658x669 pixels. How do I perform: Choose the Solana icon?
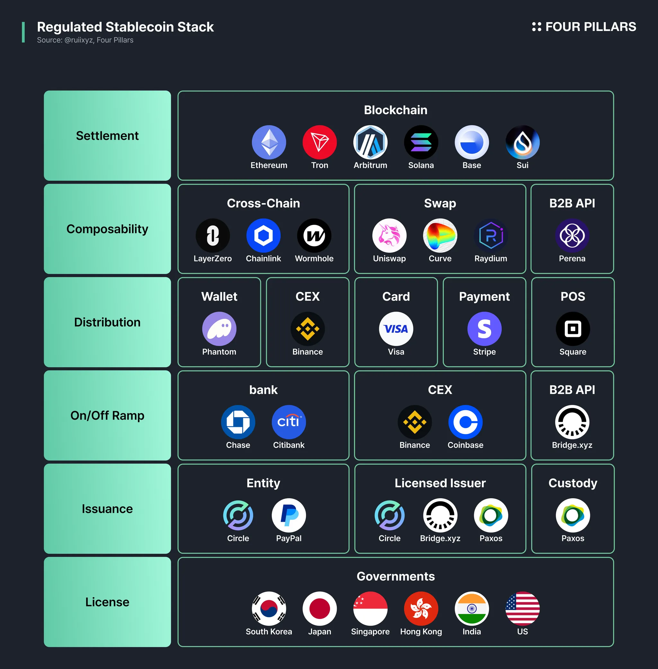421,142
